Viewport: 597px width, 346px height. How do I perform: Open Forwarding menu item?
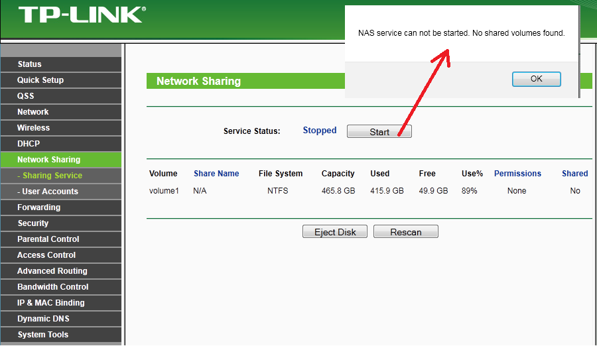click(x=61, y=207)
